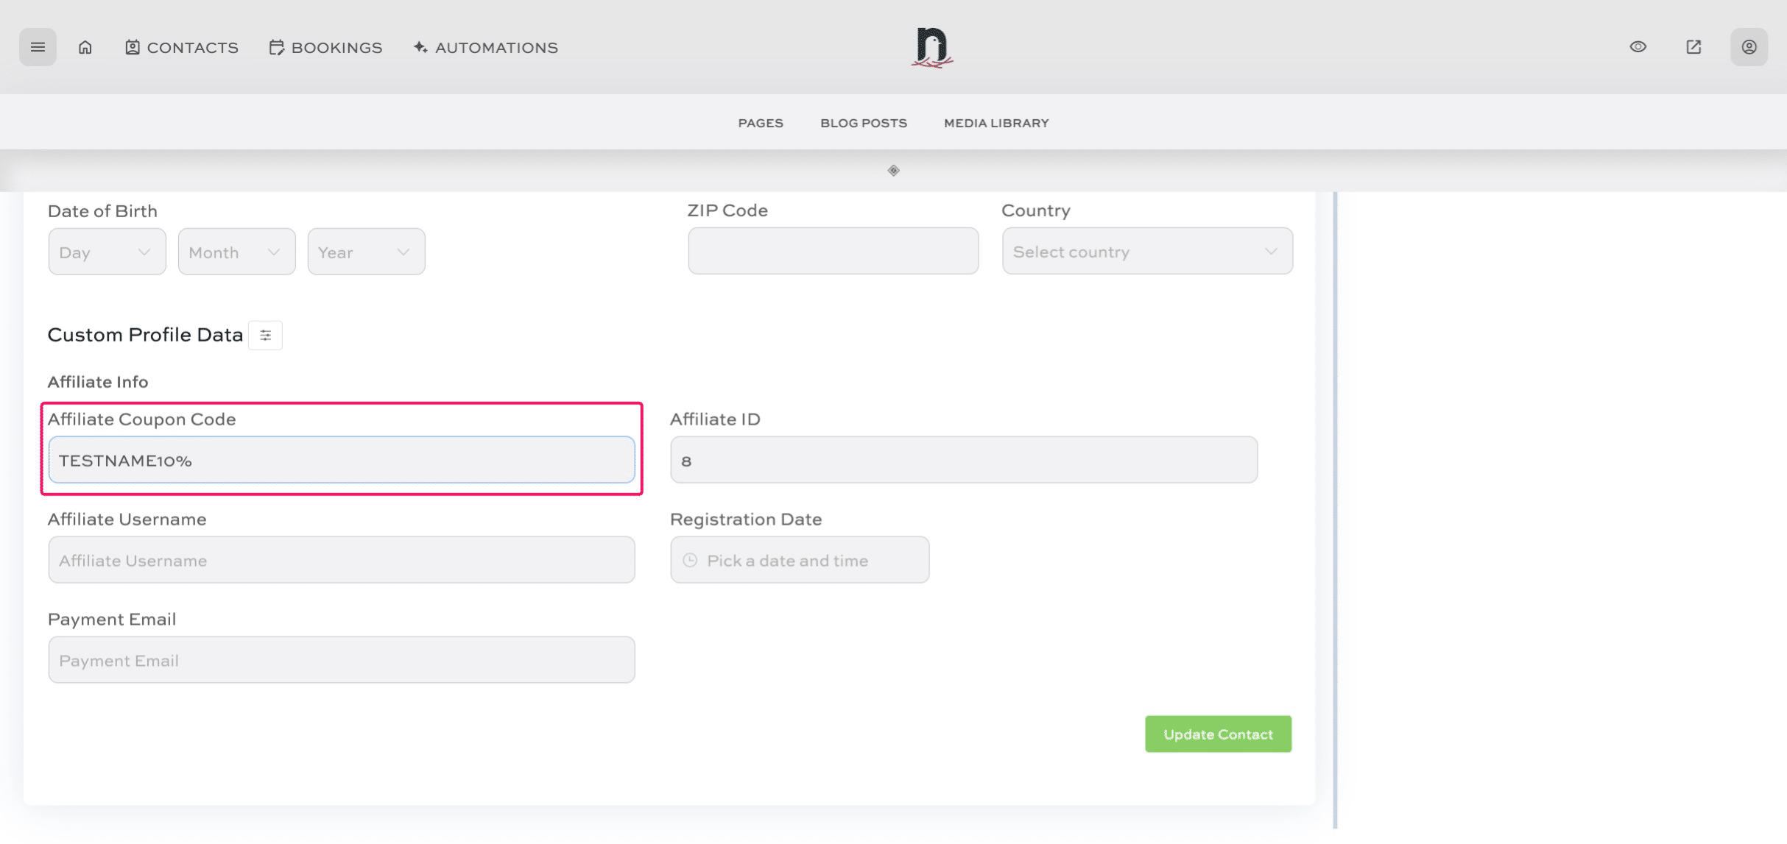Go to the home icon
Viewport: 1787px width, 844px height.
coord(85,47)
